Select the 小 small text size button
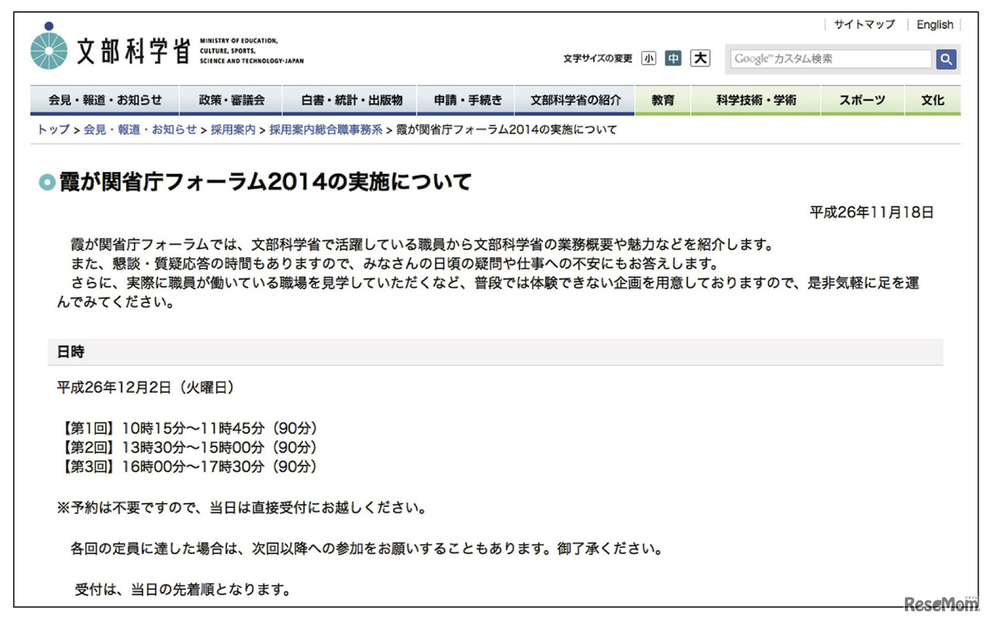Image resolution: width=990 pixels, height=622 pixels. (649, 59)
